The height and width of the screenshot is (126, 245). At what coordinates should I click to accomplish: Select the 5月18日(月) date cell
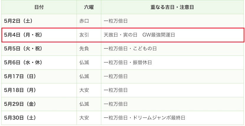(39, 90)
